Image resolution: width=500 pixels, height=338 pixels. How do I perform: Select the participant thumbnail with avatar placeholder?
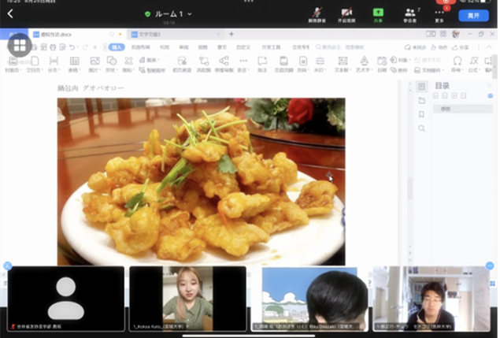pyautogui.click(x=66, y=298)
